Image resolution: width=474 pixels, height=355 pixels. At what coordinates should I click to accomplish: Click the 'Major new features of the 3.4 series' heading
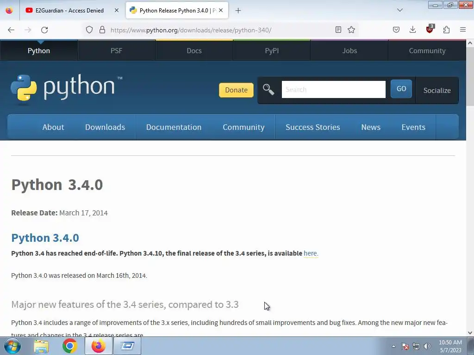pos(125,304)
